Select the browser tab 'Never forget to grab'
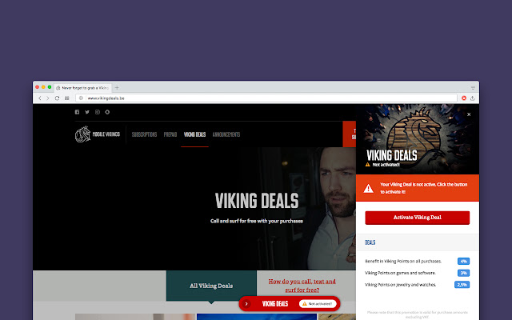The width and height of the screenshot is (512, 320). pos(83,88)
